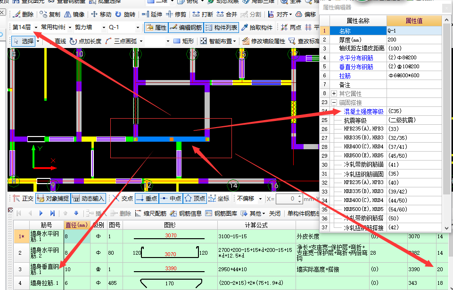Viewport: 453px width, 290px height.
Task: Click the X= coordinate input field
Action: pos(289,199)
